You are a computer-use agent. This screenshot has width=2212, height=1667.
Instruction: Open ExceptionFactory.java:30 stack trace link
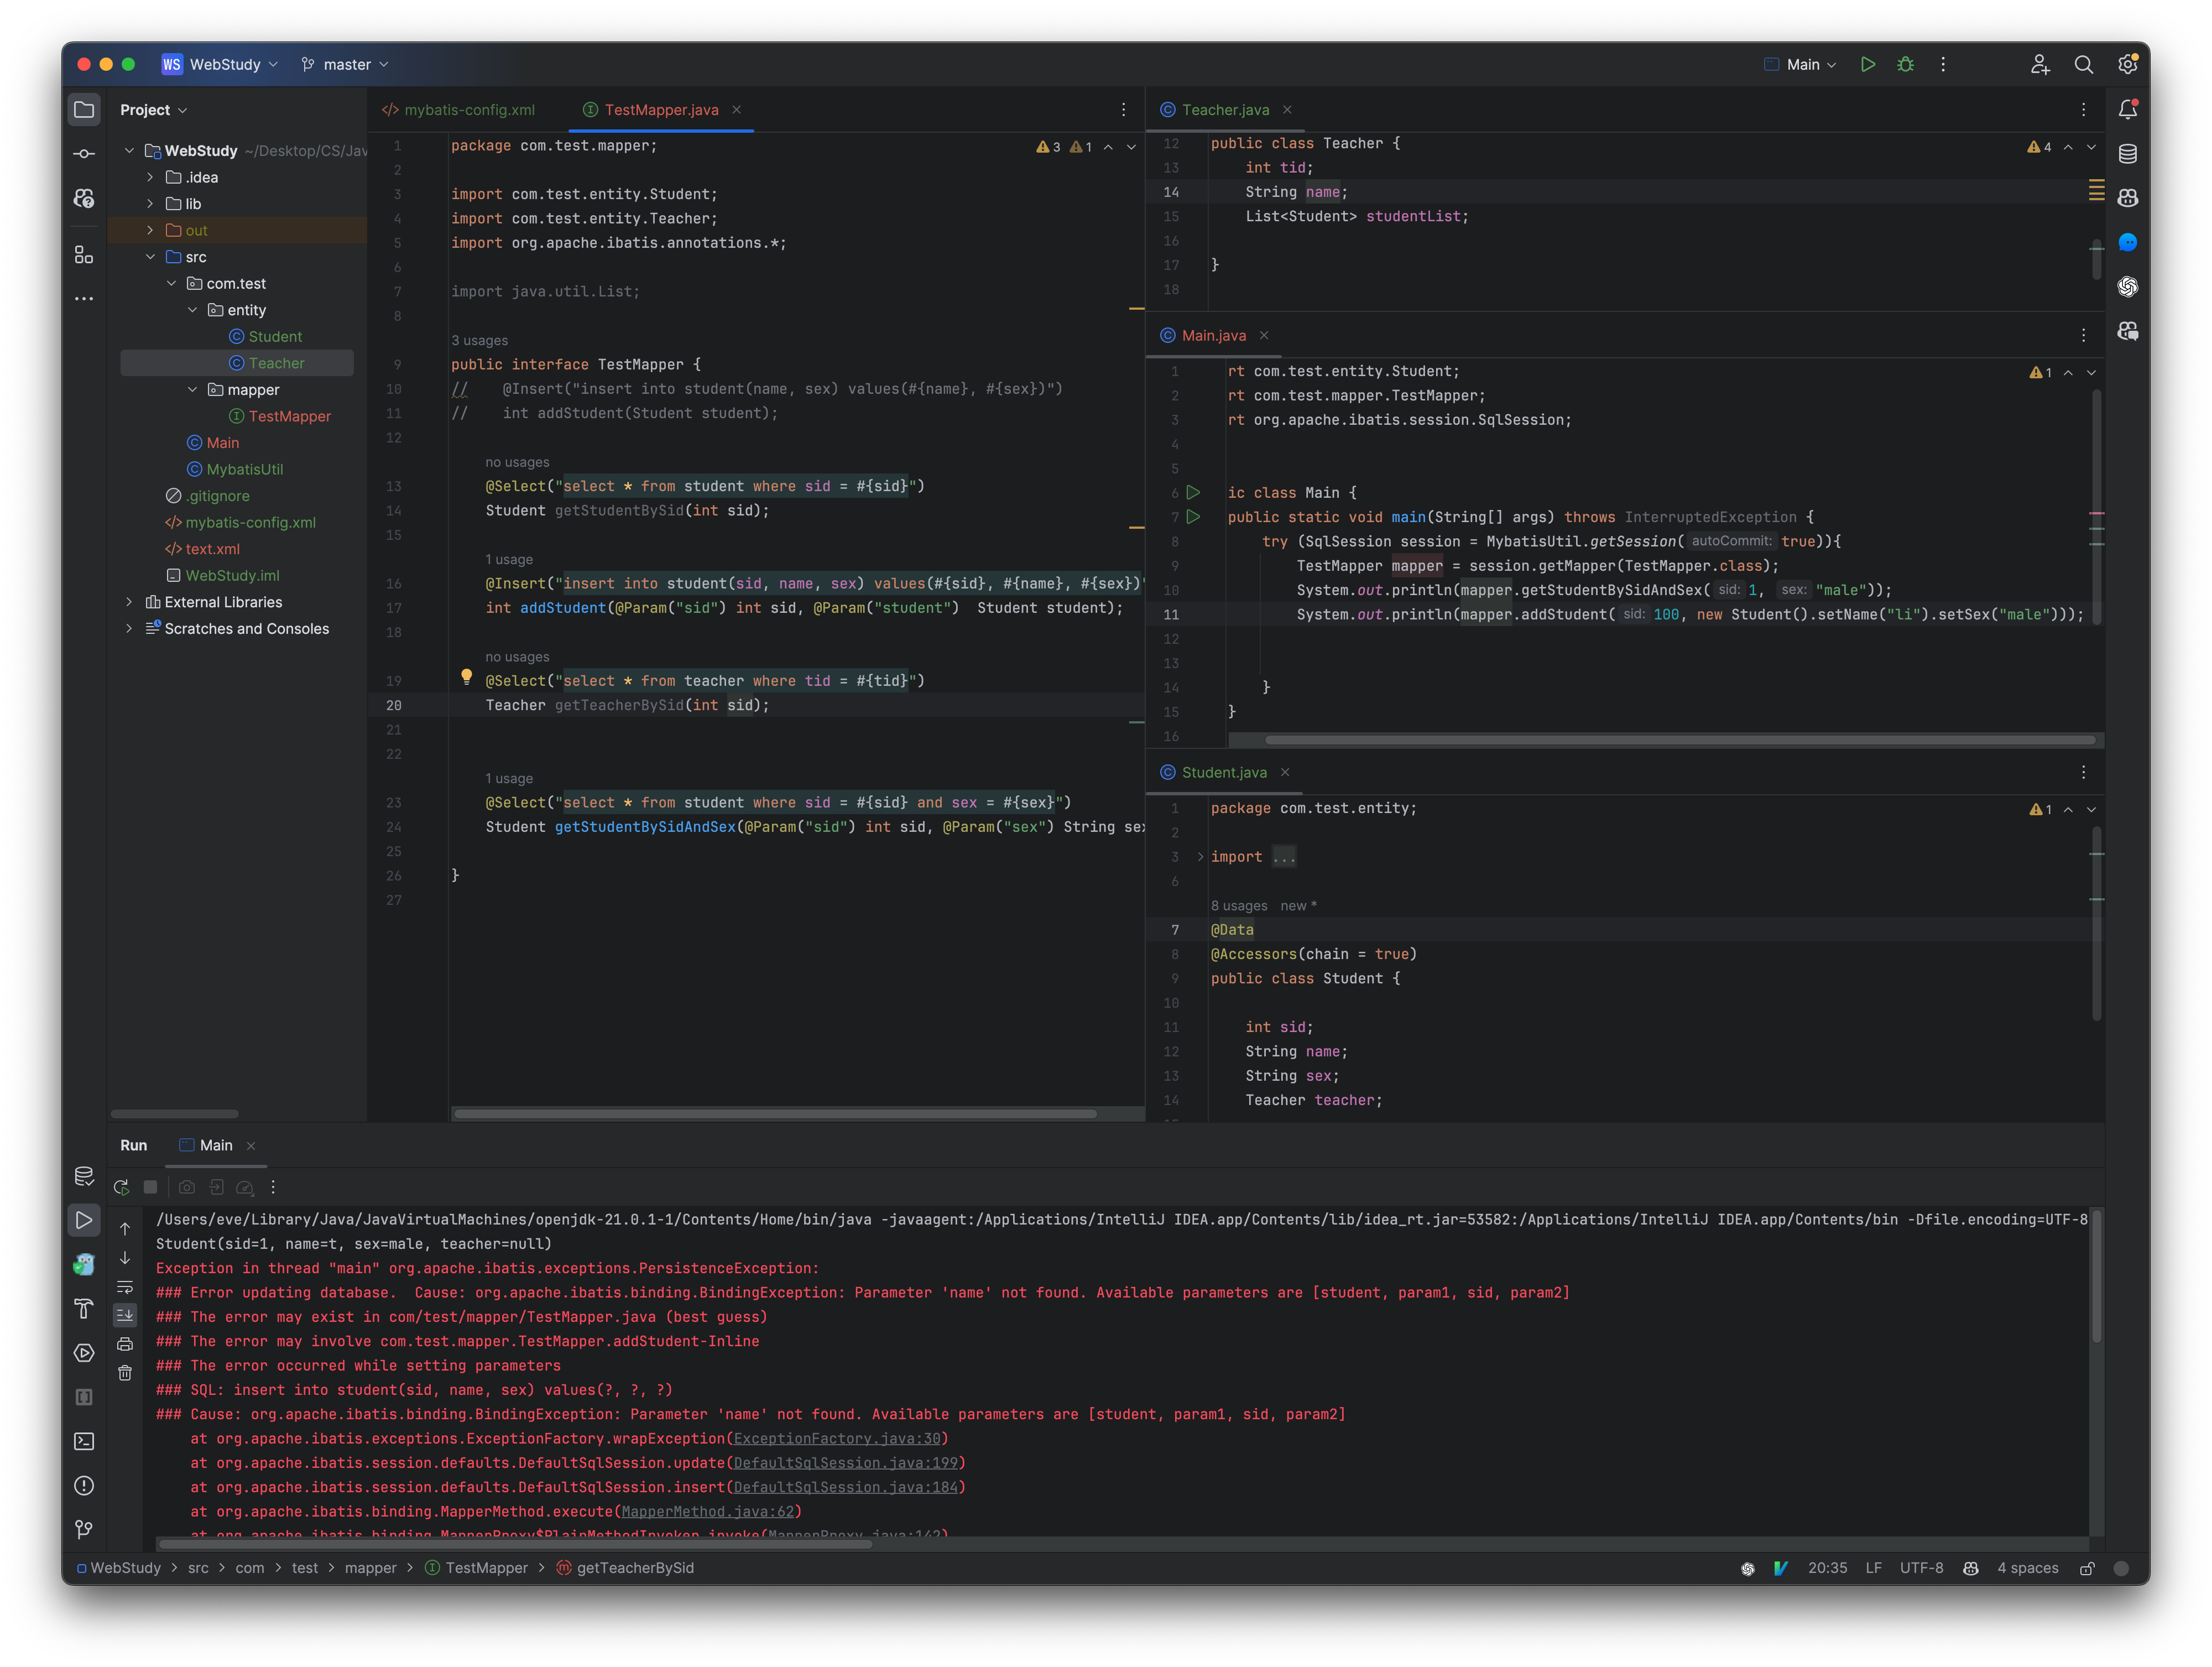pyautogui.click(x=837, y=1438)
